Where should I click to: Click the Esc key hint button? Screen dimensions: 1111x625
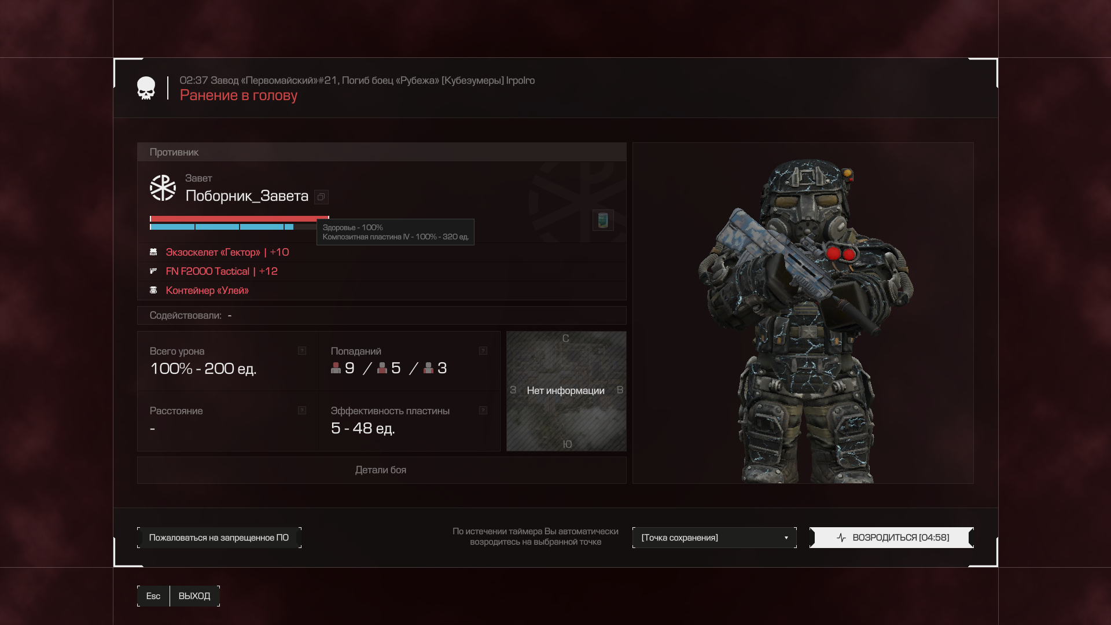pos(153,596)
